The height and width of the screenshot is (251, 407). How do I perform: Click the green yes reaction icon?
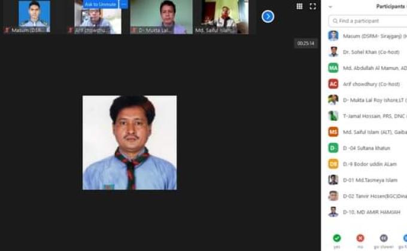pyautogui.click(x=337, y=238)
